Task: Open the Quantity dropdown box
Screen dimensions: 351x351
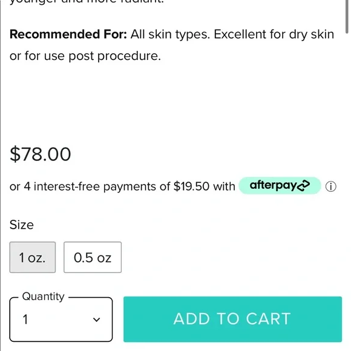Action: (61, 320)
